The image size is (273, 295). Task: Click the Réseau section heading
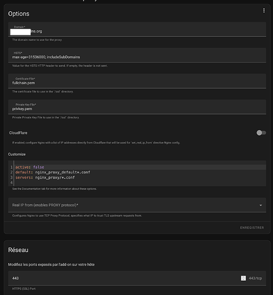(x=18, y=250)
